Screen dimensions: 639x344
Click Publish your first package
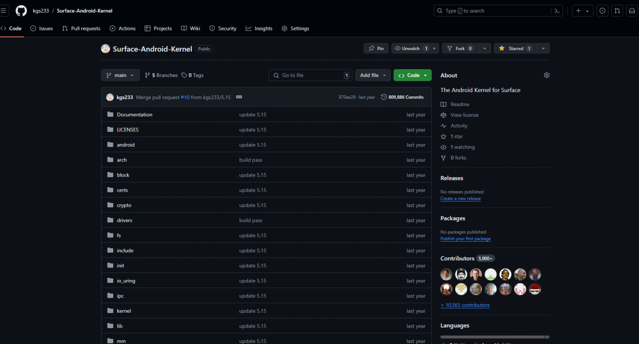click(x=465, y=239)
